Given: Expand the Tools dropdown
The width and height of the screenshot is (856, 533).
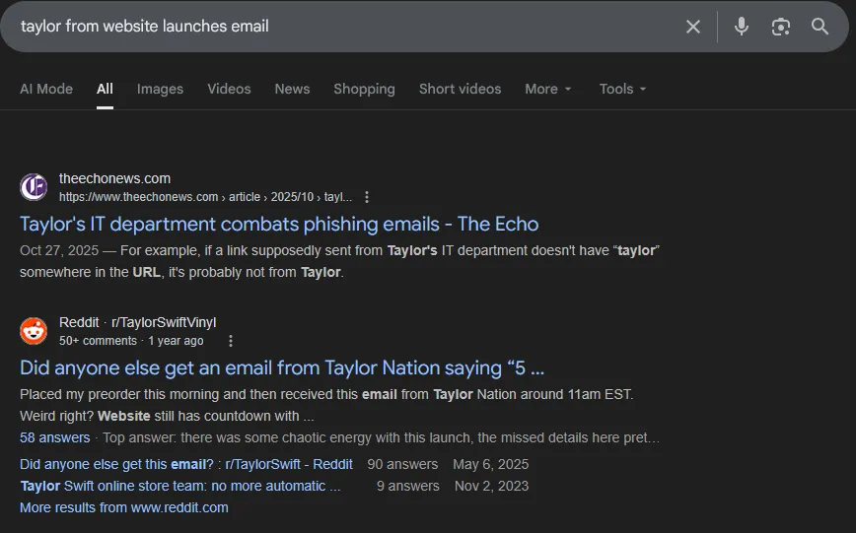Looking at the screenshot, I should click(622, 89).
